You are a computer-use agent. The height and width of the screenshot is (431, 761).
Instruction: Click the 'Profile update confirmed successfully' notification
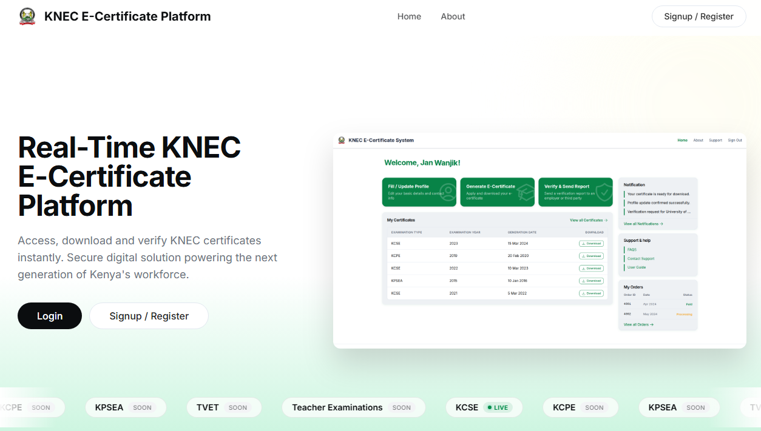pos(658,203)
